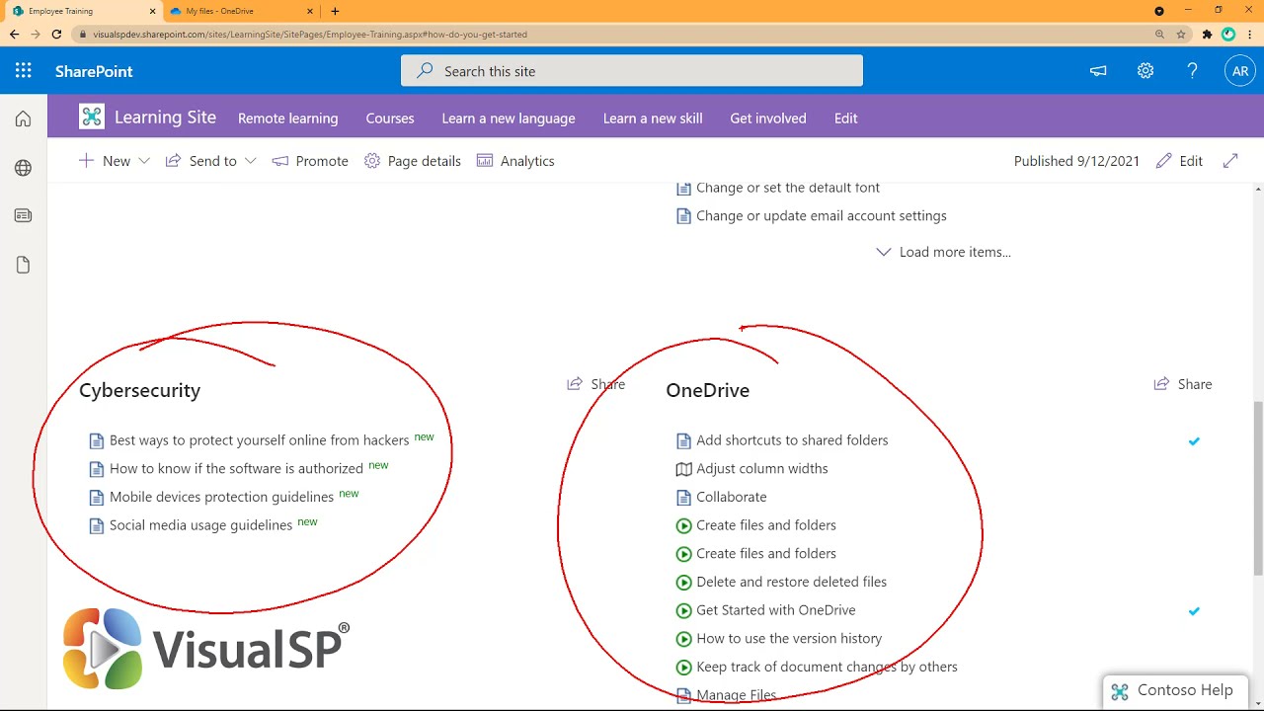Click Edit in the purple navigation bar
This screenshot has height=711, width=1264.
point(845,118)
